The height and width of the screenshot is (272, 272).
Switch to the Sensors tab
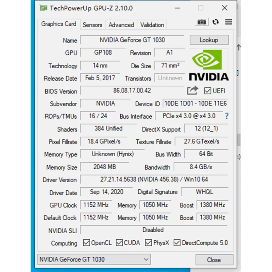(92, 25)
